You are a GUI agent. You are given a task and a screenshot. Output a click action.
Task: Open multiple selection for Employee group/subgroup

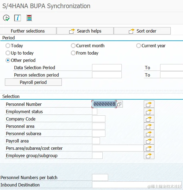click(x=149, y=156)
